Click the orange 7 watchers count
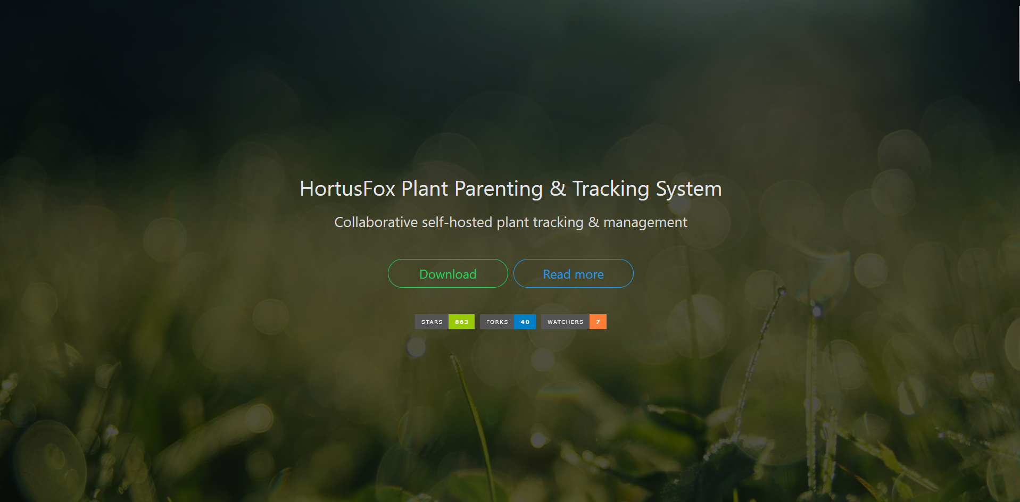 pos(598,322)
